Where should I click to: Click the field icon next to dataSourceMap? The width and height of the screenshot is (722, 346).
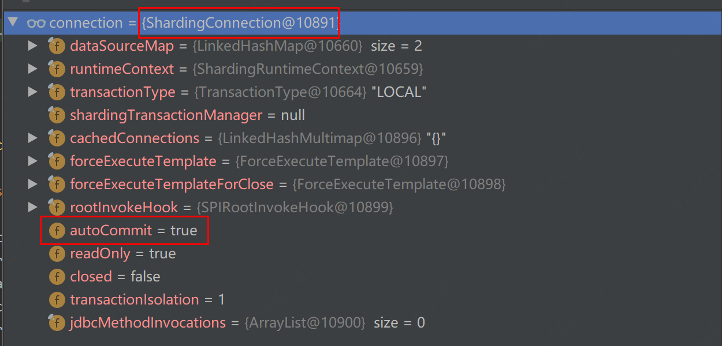tap(57, 46)
